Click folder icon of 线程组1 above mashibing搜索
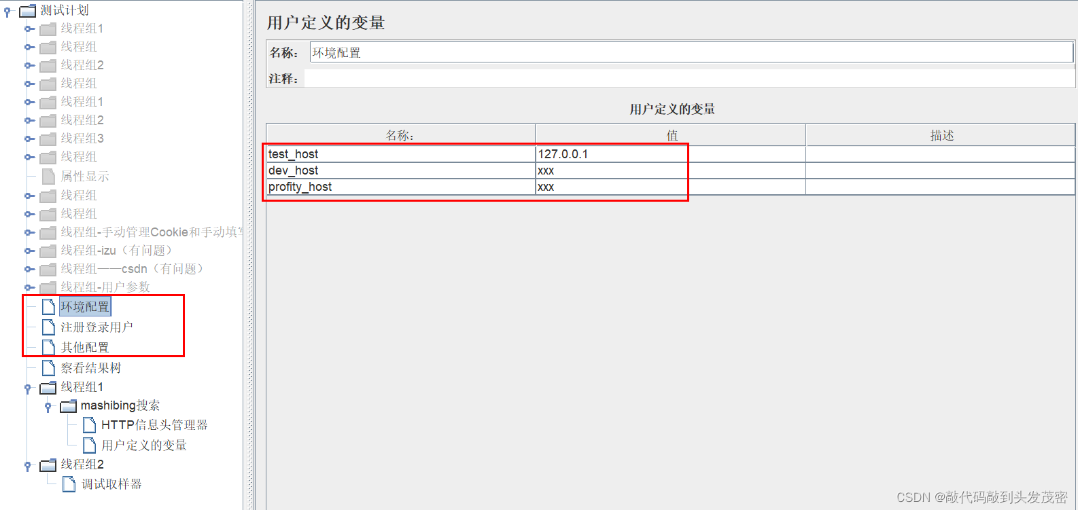The height and width of the screenshot is (510, 1078). [48, 388]
